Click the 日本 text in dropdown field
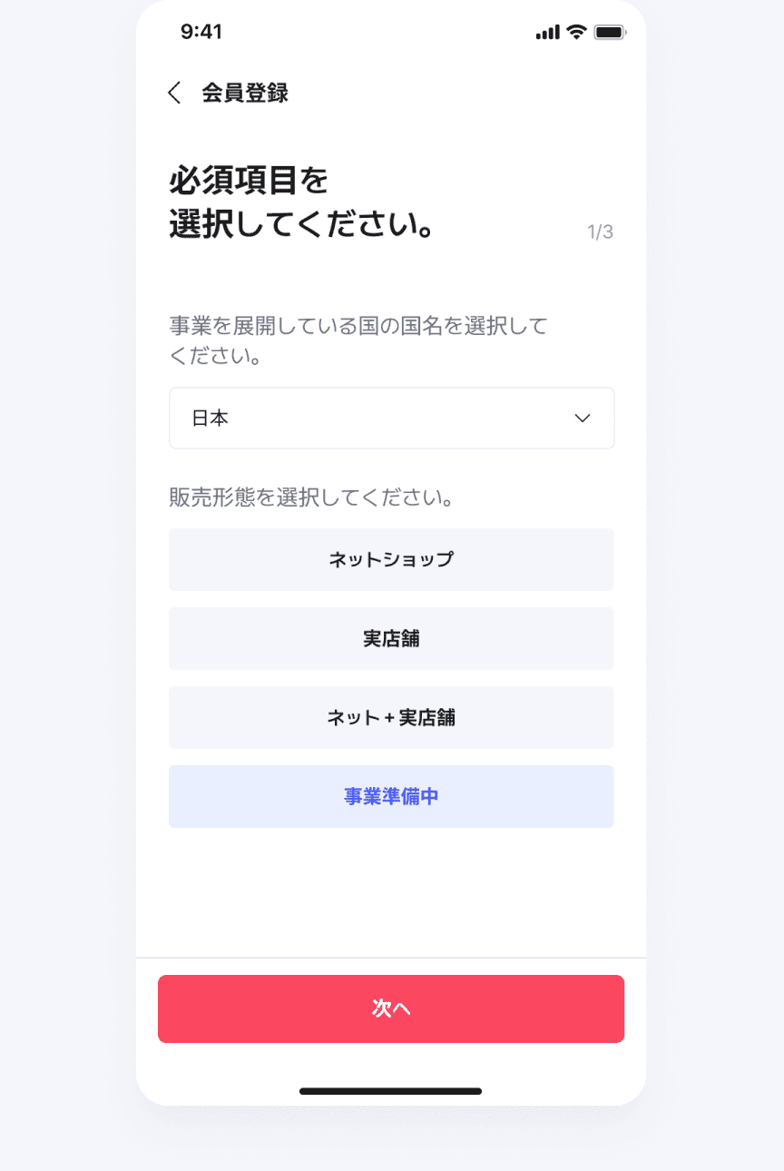The image size is (784, 1171). tap(210, 418)
